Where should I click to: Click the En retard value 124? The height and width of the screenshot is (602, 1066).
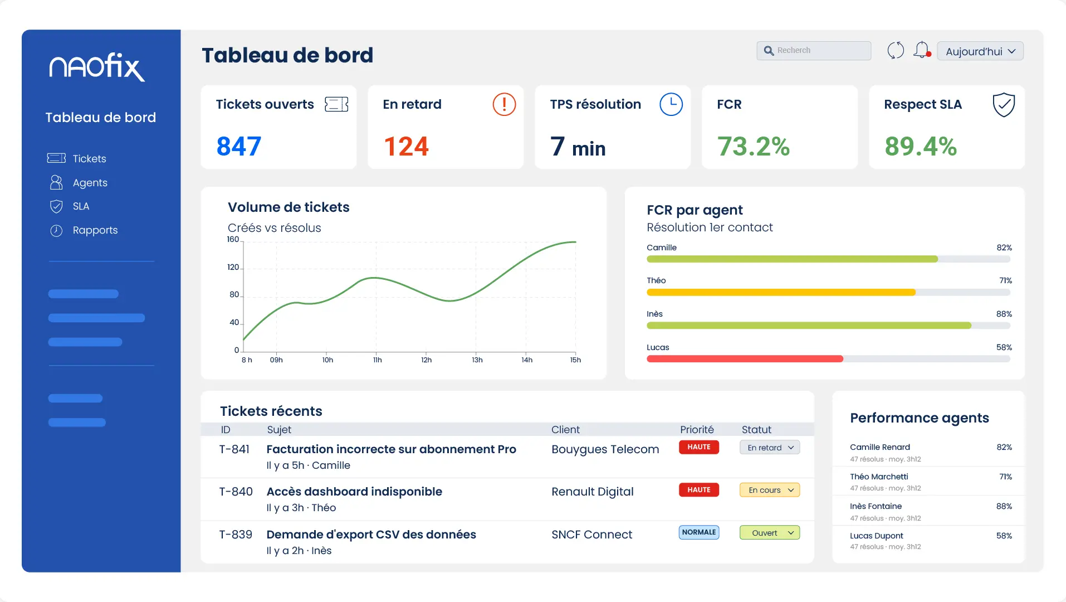406,147
